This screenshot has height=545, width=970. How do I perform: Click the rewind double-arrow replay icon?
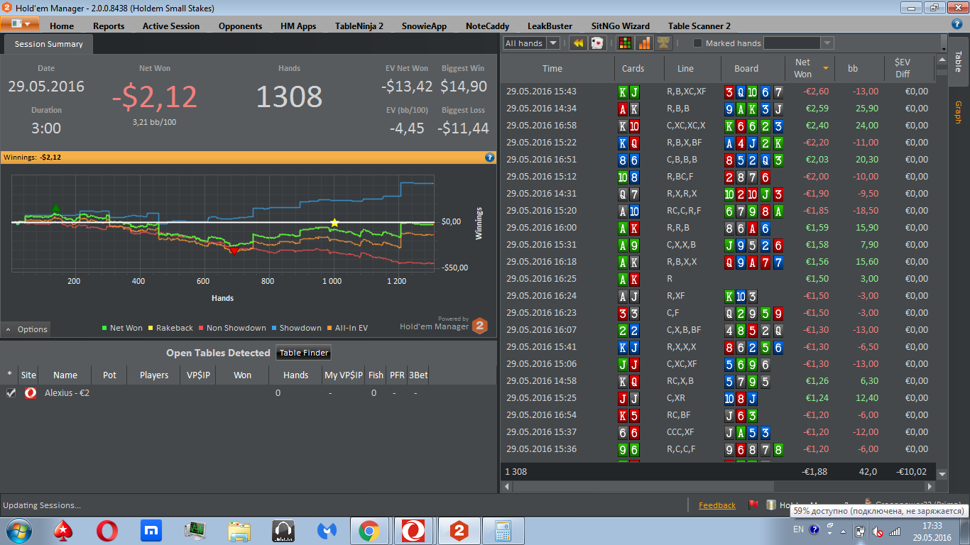[x=579, y=43]
